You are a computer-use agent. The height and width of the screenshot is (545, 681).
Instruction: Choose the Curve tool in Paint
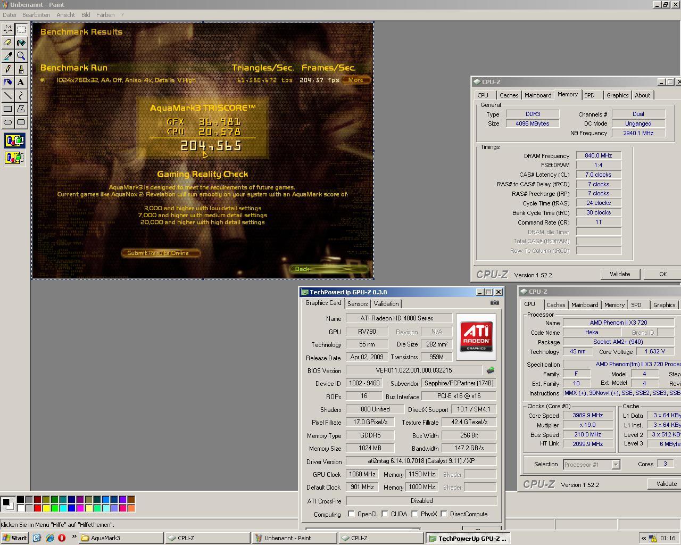(x=21, y=96)
